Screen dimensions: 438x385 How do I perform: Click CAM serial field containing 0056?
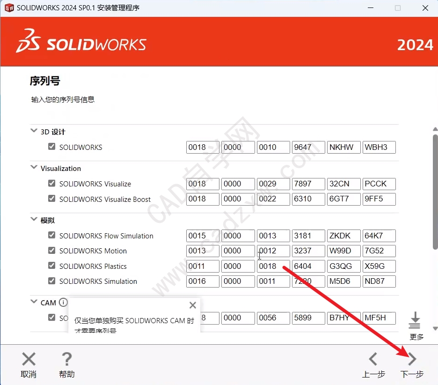(273, 318)
